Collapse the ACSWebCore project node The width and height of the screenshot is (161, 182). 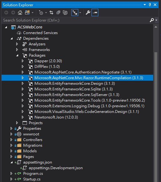[x=6, y=27]
